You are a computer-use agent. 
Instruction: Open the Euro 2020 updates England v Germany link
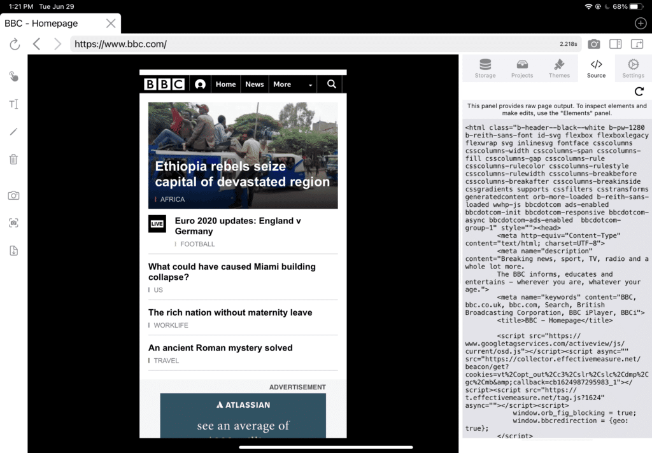tap(238, 226)
